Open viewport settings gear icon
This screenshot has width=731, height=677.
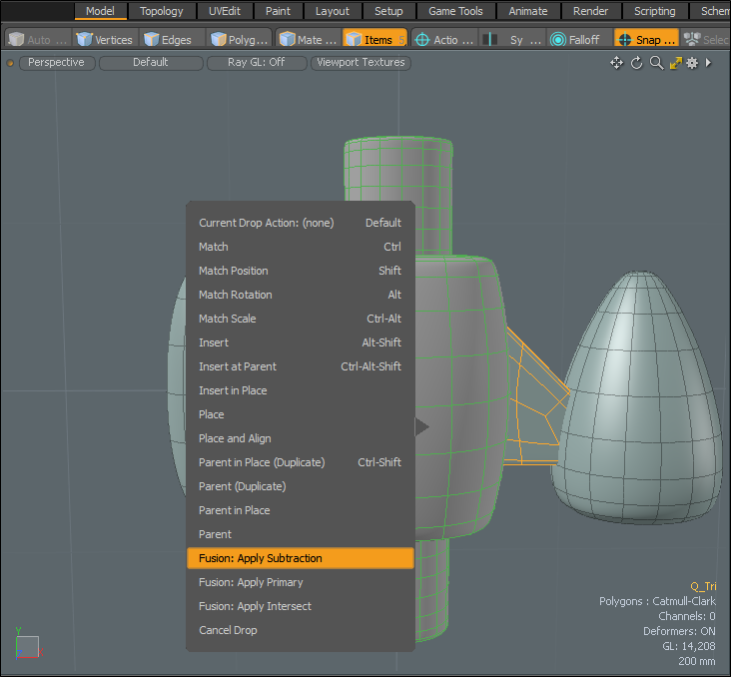pyautogui.click(x=692, y=63)
